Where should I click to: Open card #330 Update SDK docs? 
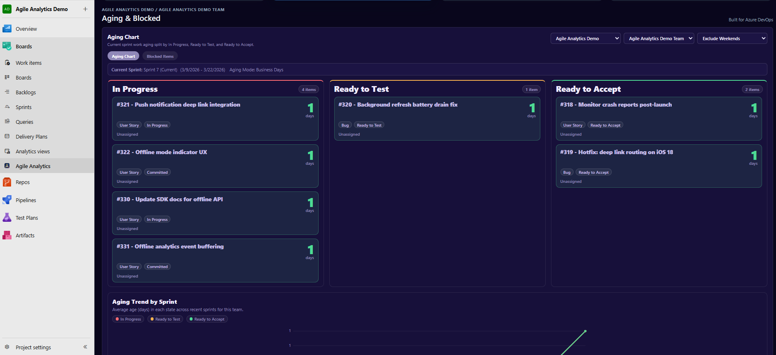tap(215, 213)
